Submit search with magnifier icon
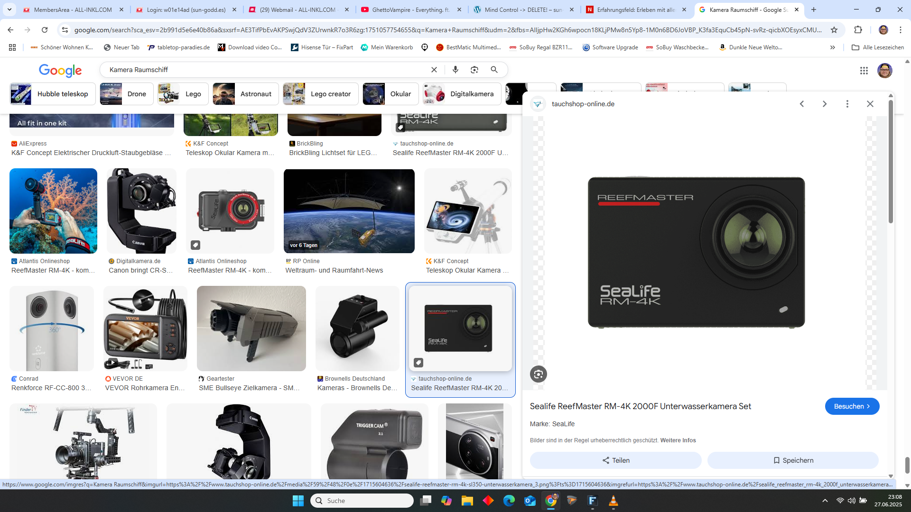The width and height of the screenshot is (911, 512). click(494, 70)
